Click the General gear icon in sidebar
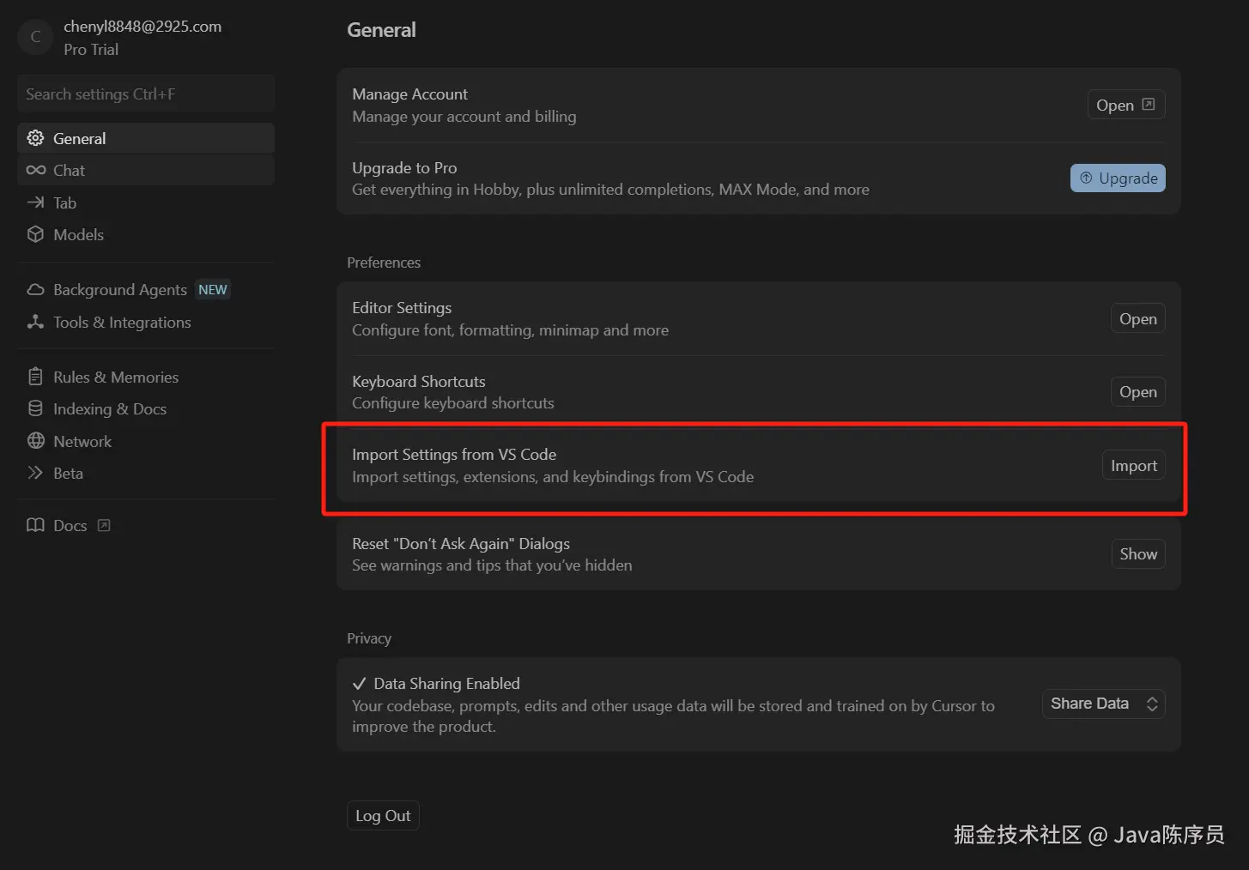The width and height of the screenshot is (1249, 870). click(x=35, y=138)
